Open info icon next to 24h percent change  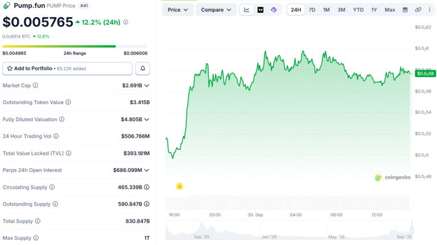tap(126, 22)
